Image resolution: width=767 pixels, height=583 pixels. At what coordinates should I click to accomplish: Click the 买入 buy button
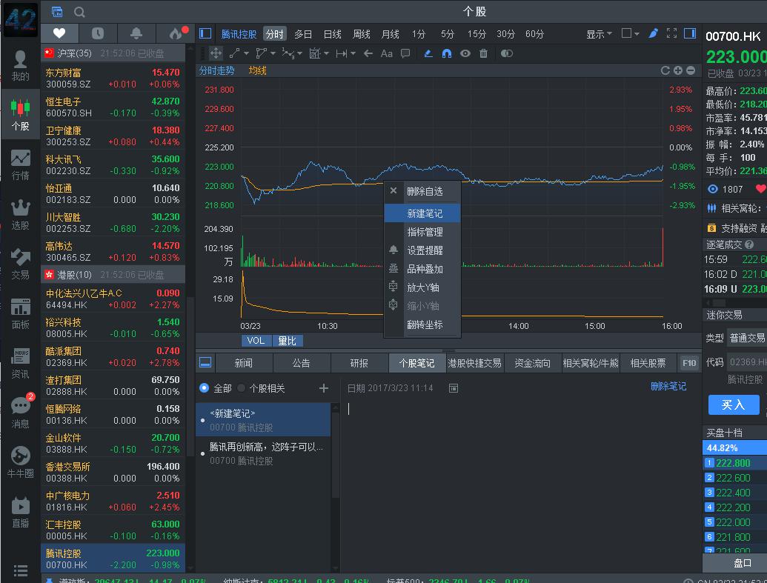click(732, 405)
